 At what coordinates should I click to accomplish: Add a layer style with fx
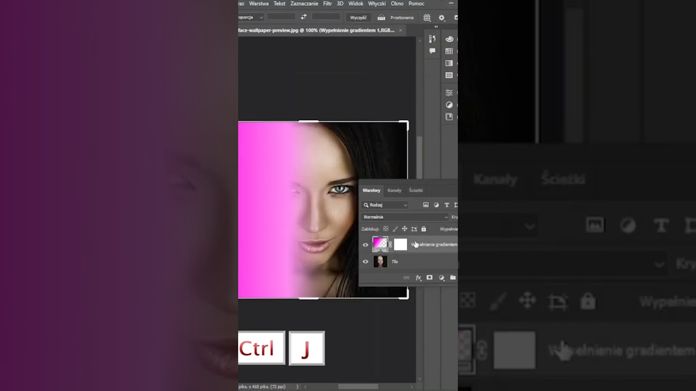pyautogui.click(x=418, y=278)
